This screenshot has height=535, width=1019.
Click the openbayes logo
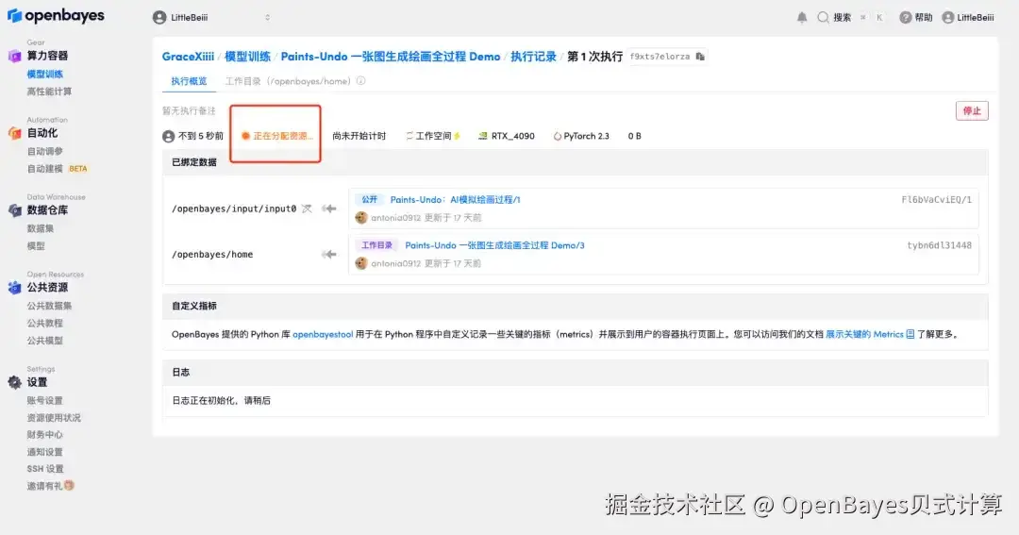[56, 16]
